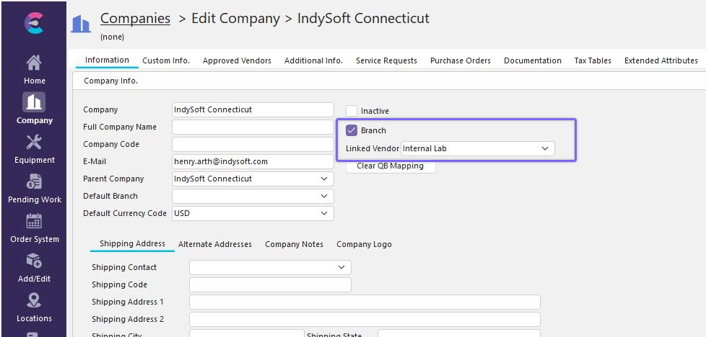This screenshot has height=337, width=706.
Task: Switch to the Approved Vendors tab
Action: point(237,60)
